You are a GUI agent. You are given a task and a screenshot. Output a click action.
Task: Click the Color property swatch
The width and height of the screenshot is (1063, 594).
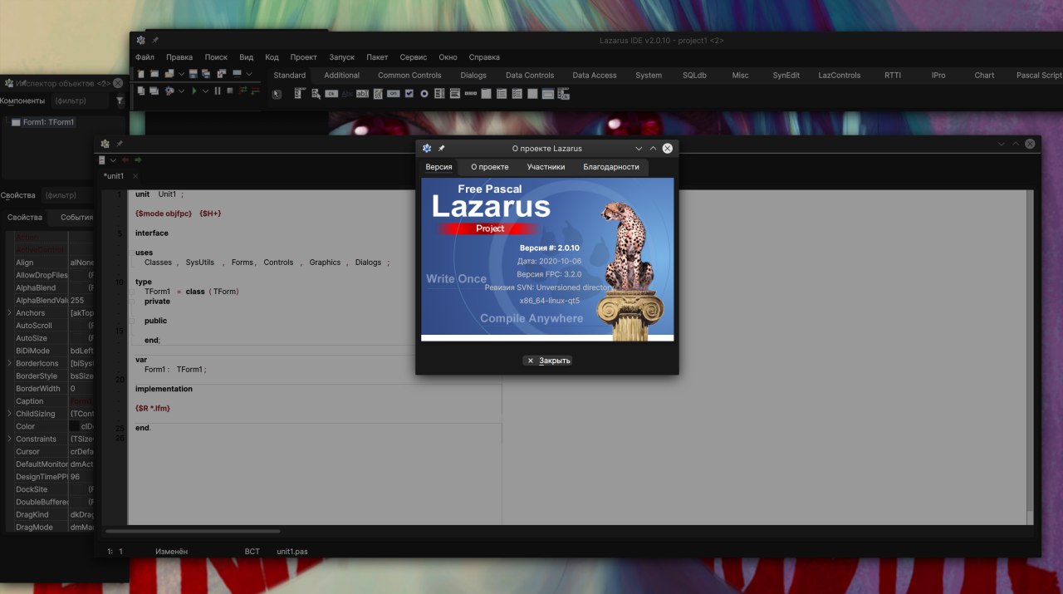[75, 426]
